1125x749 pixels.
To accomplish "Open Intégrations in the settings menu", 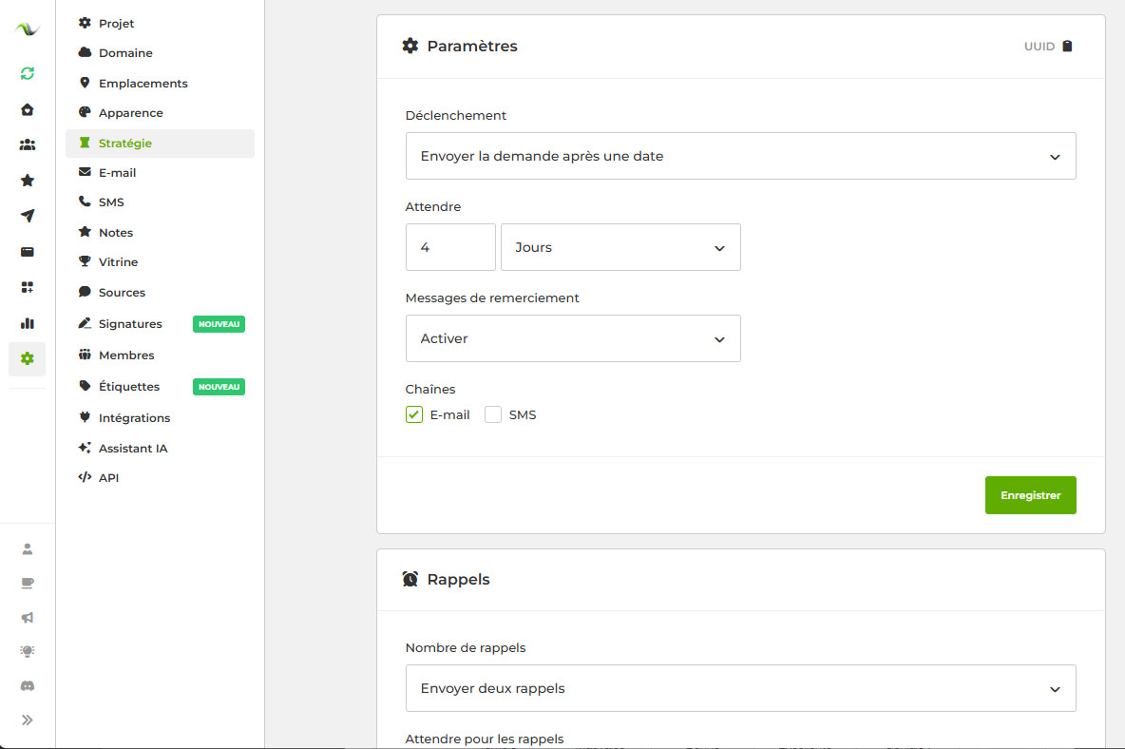I will (134, 418).
